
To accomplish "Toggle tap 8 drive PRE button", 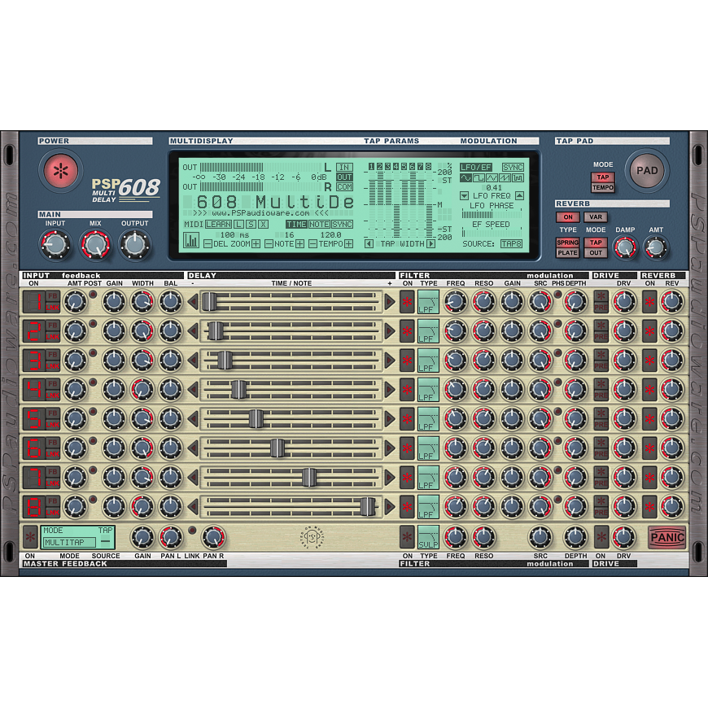I will click(601, 513).
